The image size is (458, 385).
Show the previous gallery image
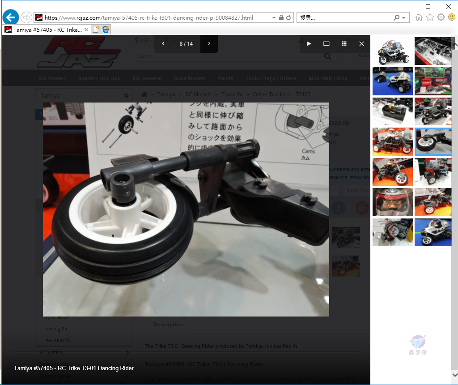(163, 43)
